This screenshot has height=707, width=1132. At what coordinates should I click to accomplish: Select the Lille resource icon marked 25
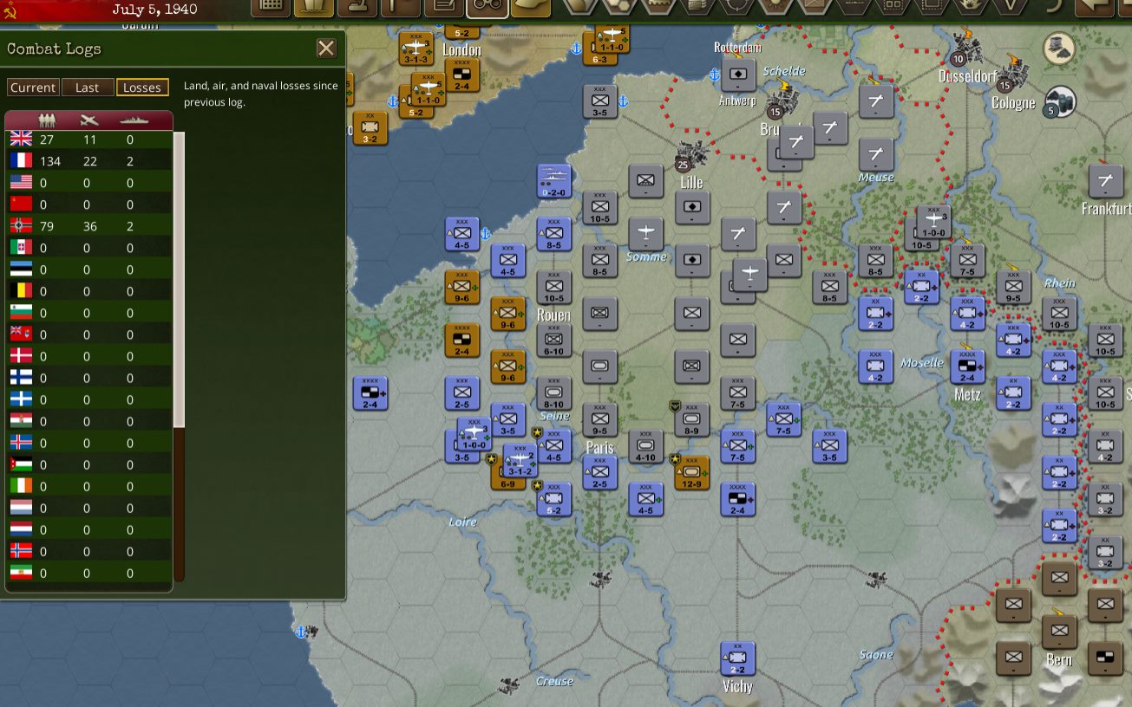(691, 157)
